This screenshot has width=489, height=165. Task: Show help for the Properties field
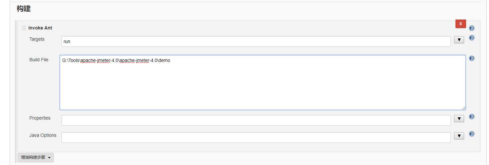472,117
